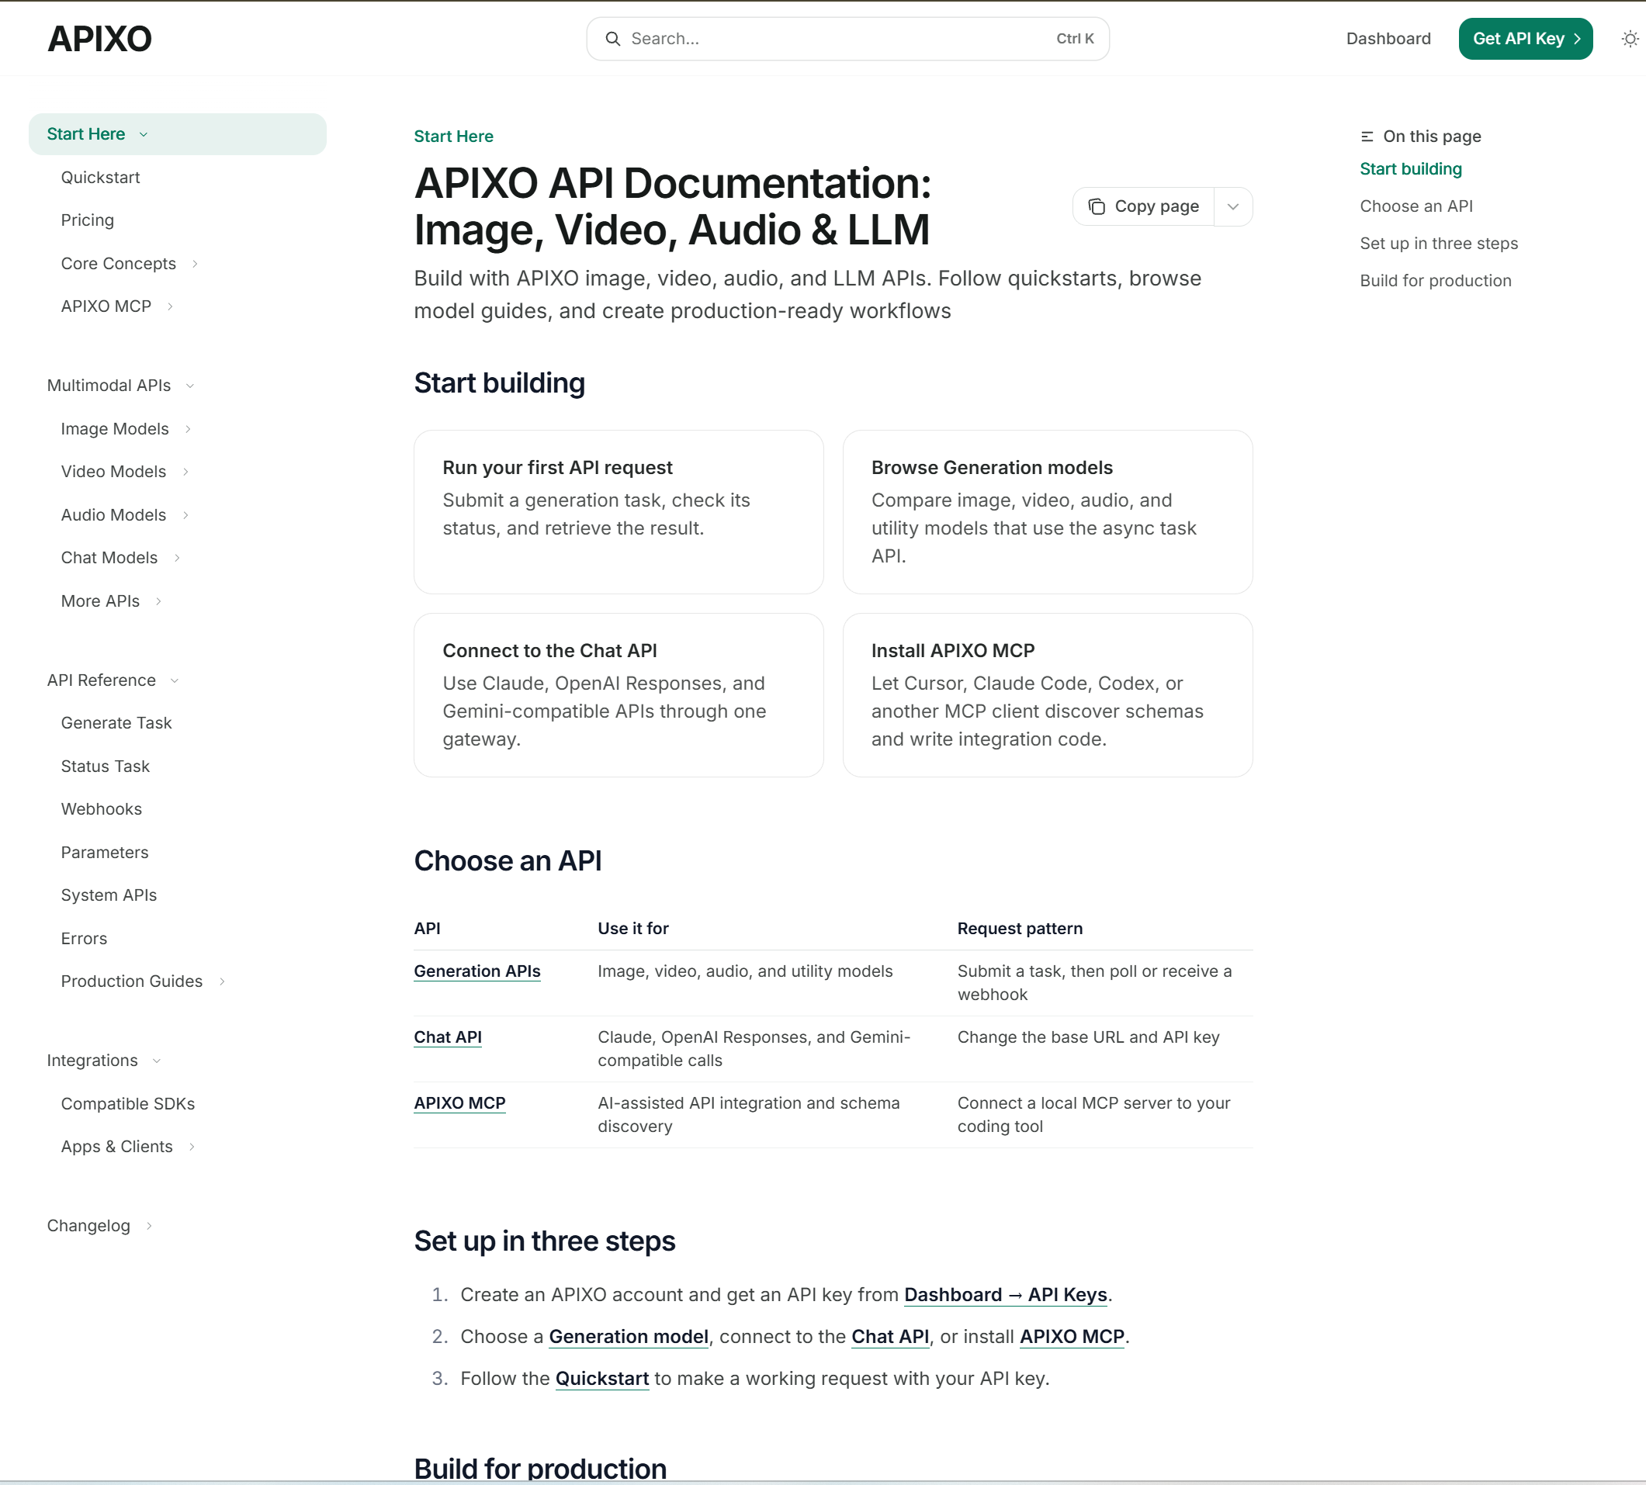
Task: Toggle the light/dark theme sun icon
Action: pyautogui.click(x=1630, y=38)
